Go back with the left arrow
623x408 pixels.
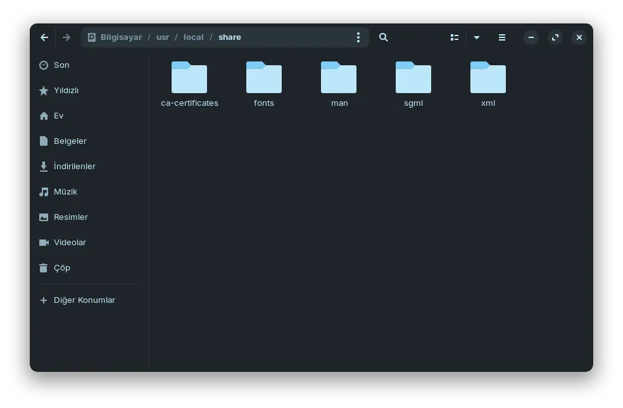[x=44, y=37]
